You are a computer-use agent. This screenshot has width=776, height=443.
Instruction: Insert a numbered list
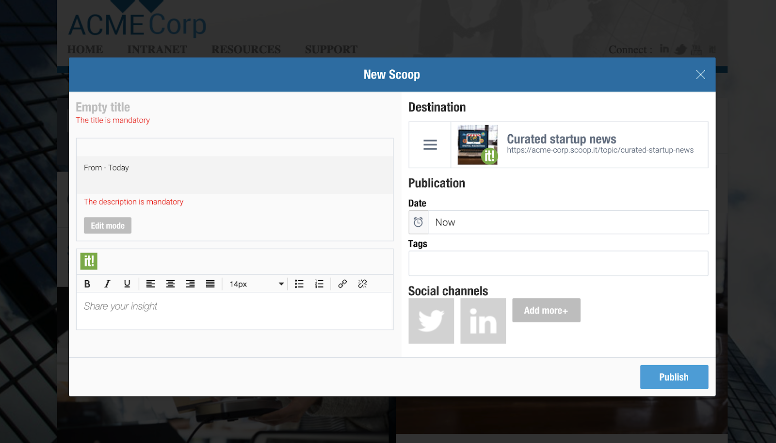click(x=319, y=284)
